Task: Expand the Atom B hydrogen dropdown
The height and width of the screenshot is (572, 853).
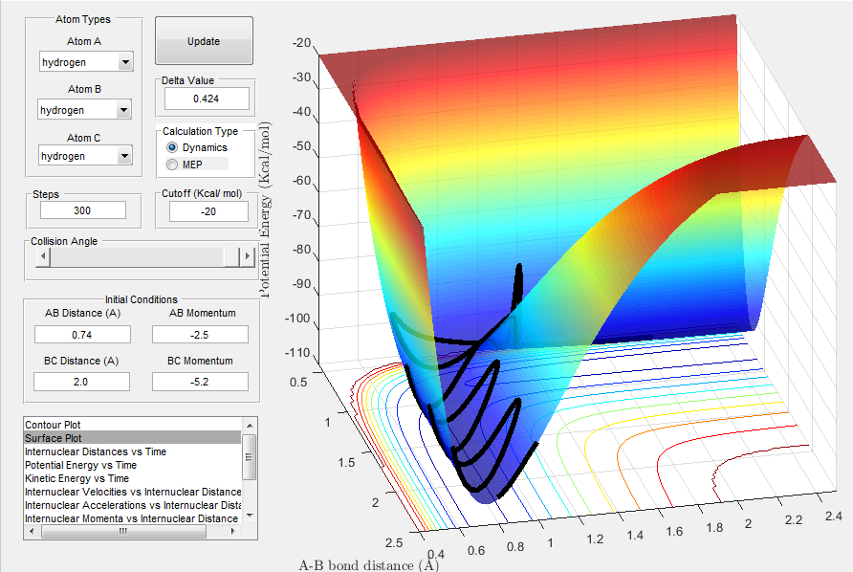Action: [84, 110]
